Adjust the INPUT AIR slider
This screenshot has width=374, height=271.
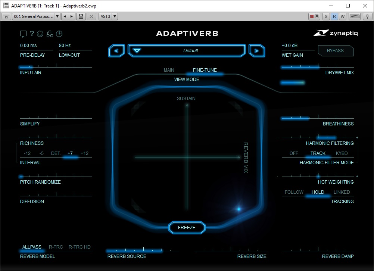(x=56, y=66)
